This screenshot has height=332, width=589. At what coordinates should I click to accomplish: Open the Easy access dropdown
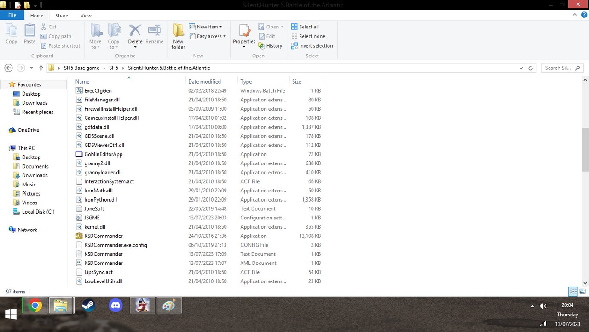click(x=208, y=36)
